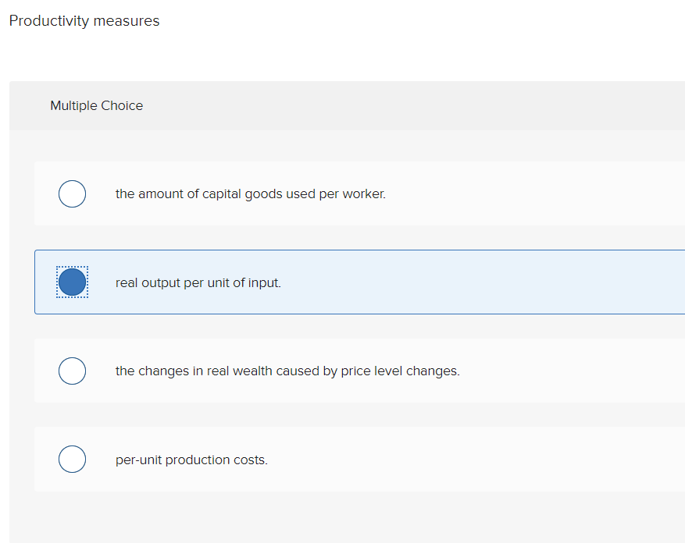Click the text 'real output per unit of input'
This screenshot has width=685, height=543.
click(198, 282)
